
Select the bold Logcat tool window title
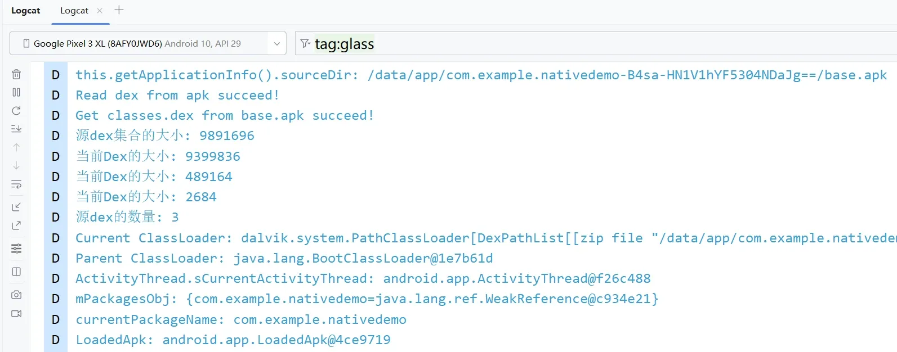[x=26, y=11]
